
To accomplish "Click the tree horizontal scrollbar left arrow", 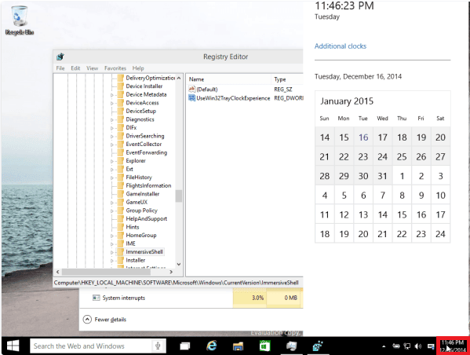I will [x=58, y=272].
